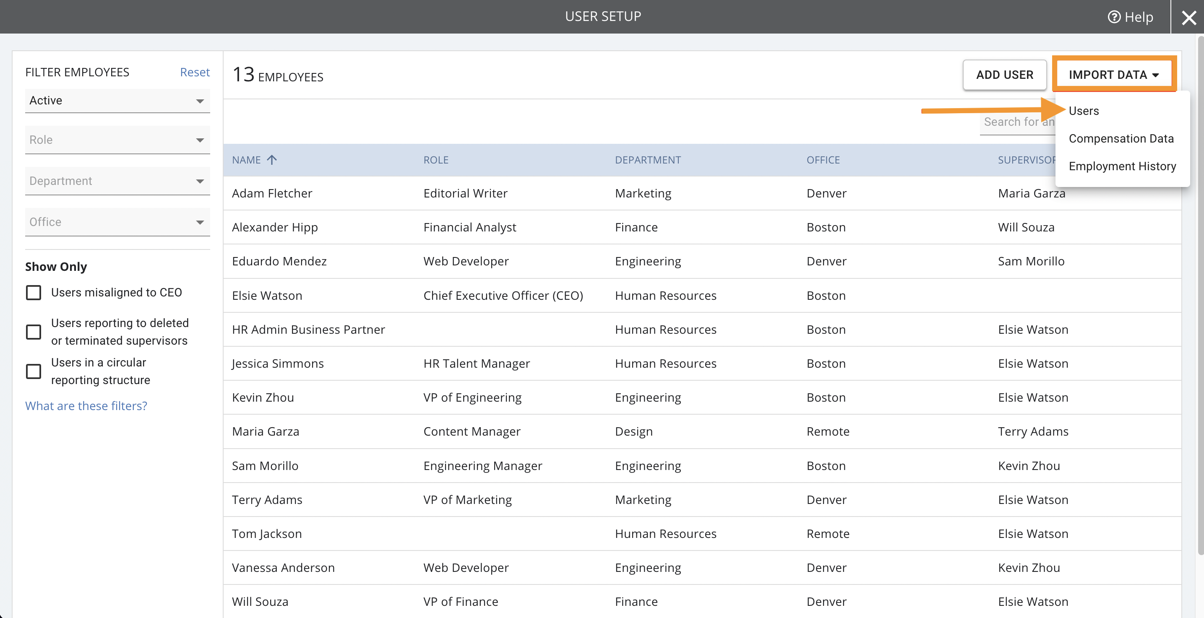Check Users misaligned to CEO
The image size is (1204, 618).
(x=34, y=292)
